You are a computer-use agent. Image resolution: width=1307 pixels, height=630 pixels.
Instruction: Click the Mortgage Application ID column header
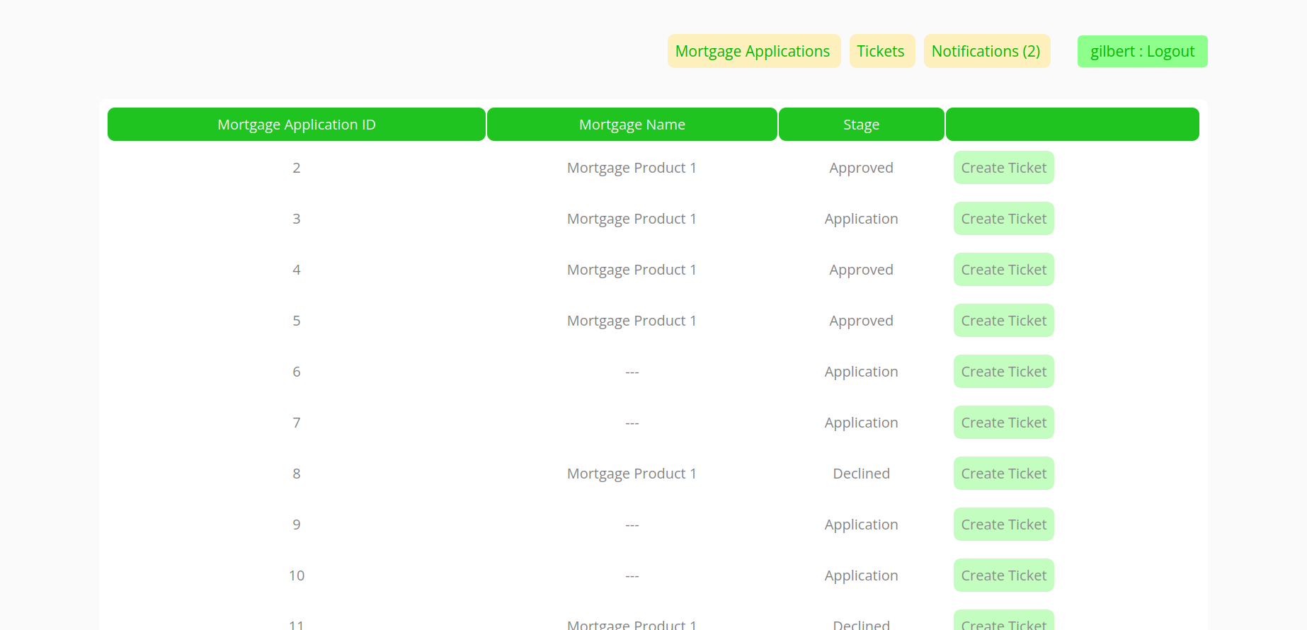[x=297, y=125]
